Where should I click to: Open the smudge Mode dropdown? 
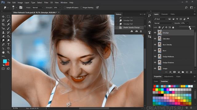38,8
